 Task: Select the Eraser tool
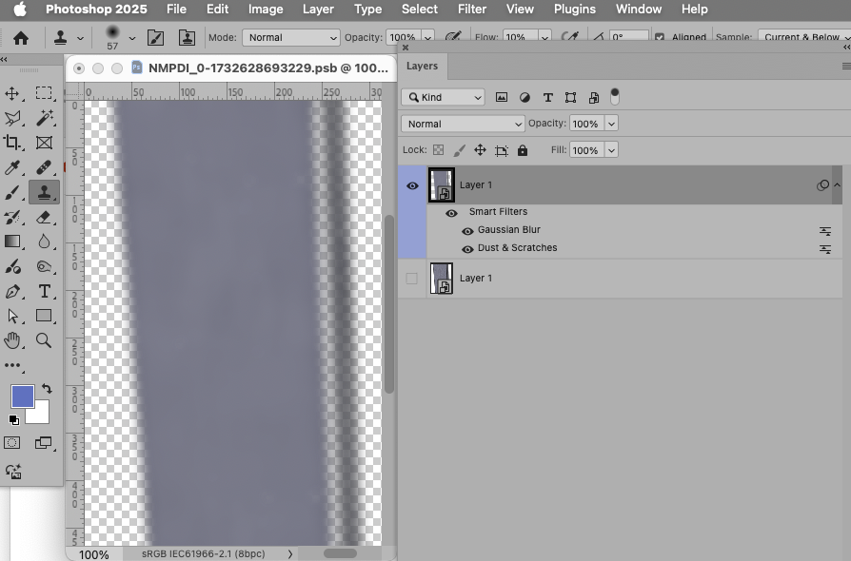click(x=44, y=217)
